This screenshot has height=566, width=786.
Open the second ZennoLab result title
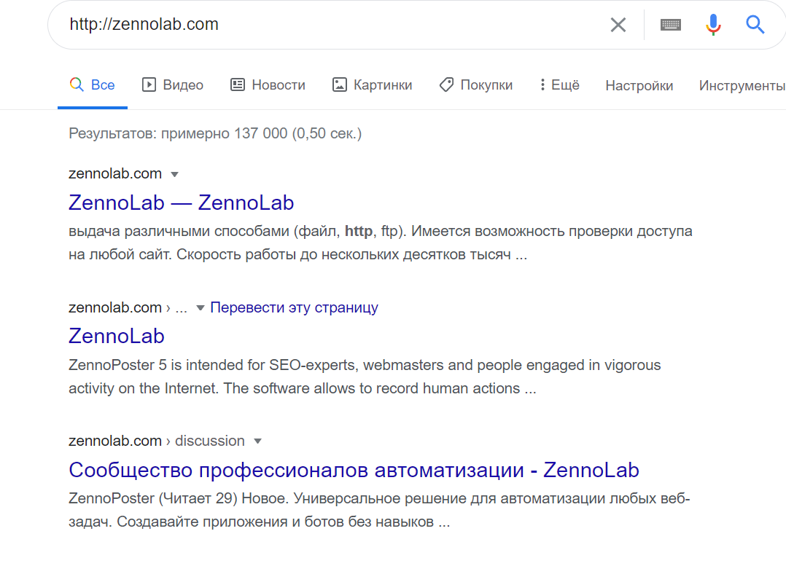point(117,336)
